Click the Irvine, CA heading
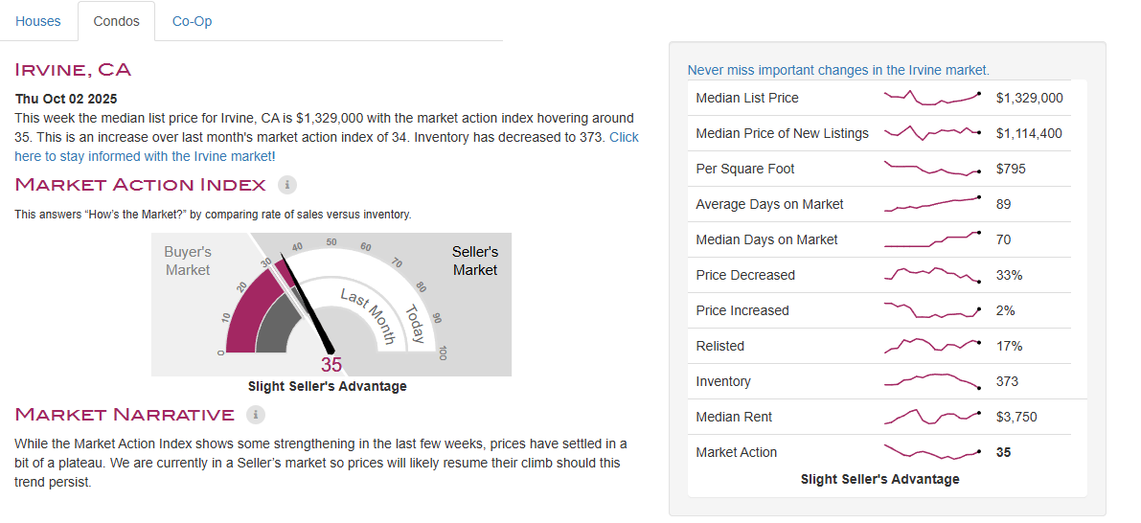Screen dimensions: 1141x523 74,69
